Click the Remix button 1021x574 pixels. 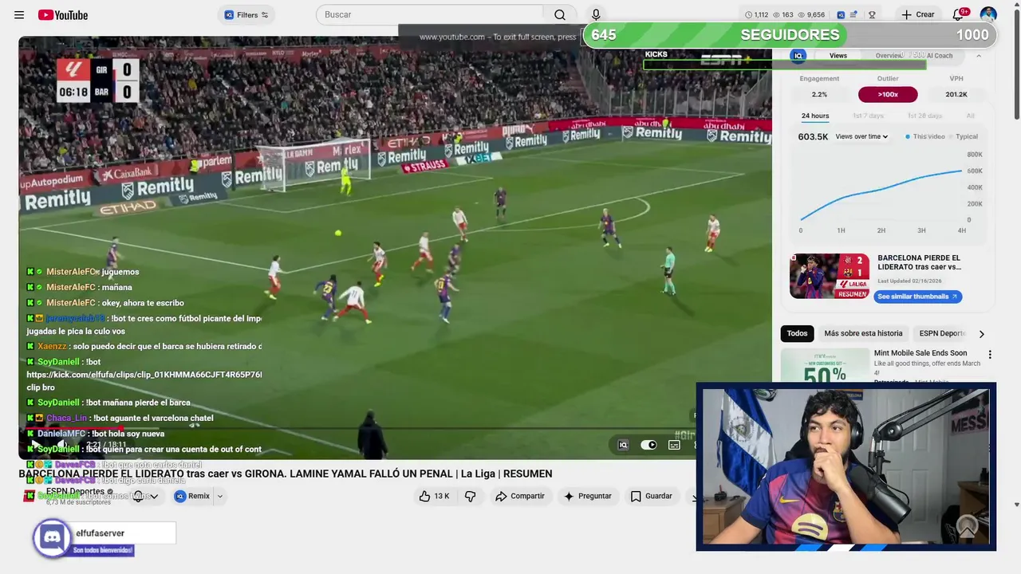(x=191, y=496)
